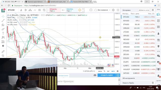Toggle visibility of volume indicator
Image resolution: width=161 pixels, height=90 pixels.
click(18, 17)
